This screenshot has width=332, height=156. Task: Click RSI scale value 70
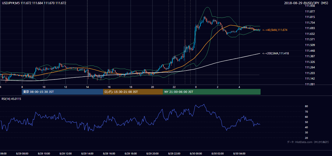[307, 112]
